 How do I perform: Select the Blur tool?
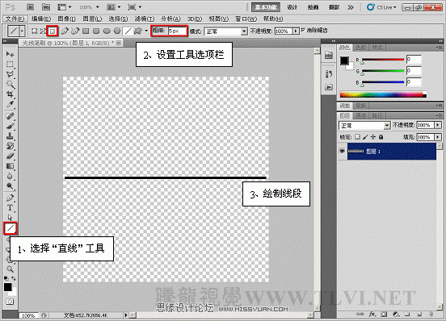(x=10, y=177)
